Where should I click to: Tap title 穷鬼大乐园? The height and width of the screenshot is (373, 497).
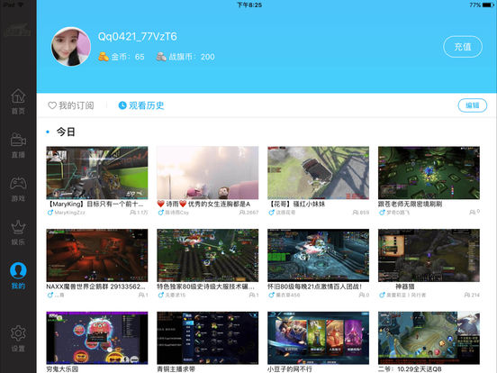(62, 369)
